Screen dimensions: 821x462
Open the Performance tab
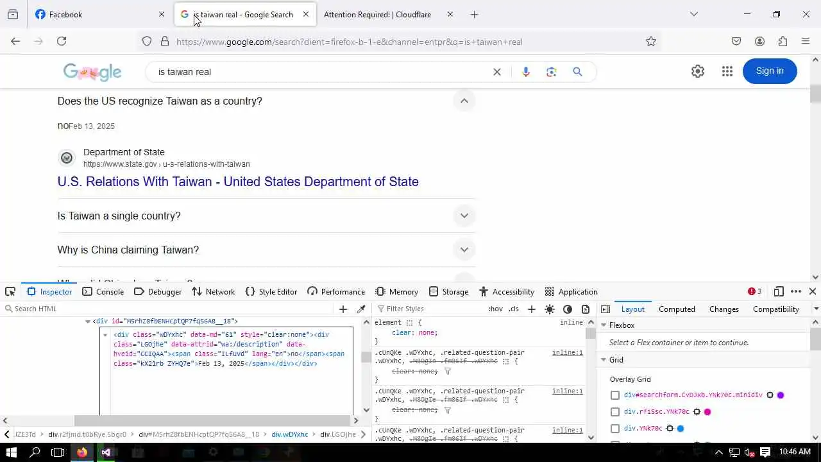[x=336, y=292]
